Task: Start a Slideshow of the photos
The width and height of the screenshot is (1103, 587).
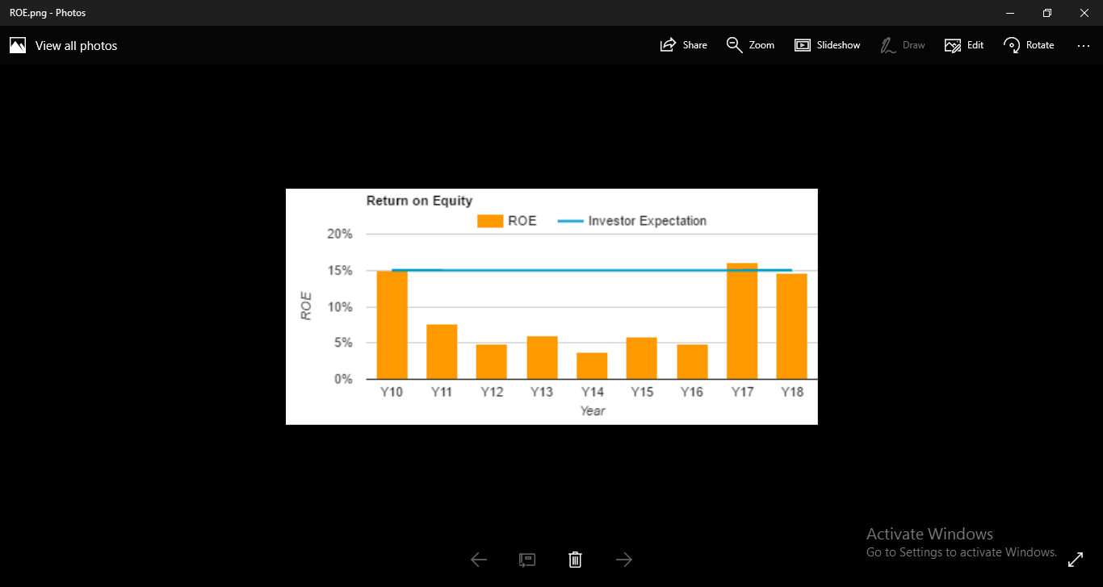Action: 827,44
